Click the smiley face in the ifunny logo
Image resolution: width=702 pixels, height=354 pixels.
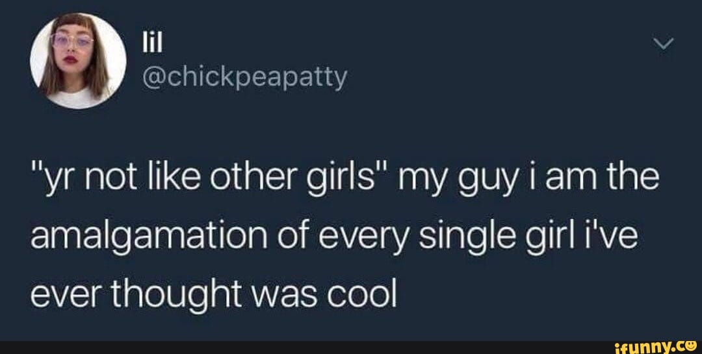[690, 346]
